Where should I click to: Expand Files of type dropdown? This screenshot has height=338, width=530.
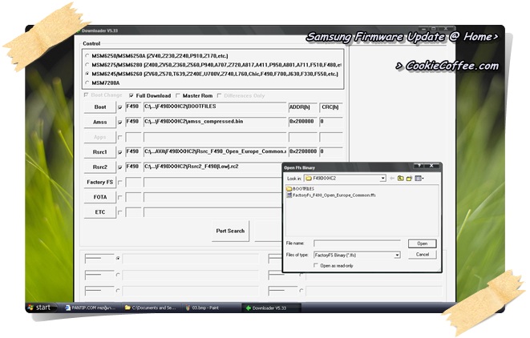[397, 256]
